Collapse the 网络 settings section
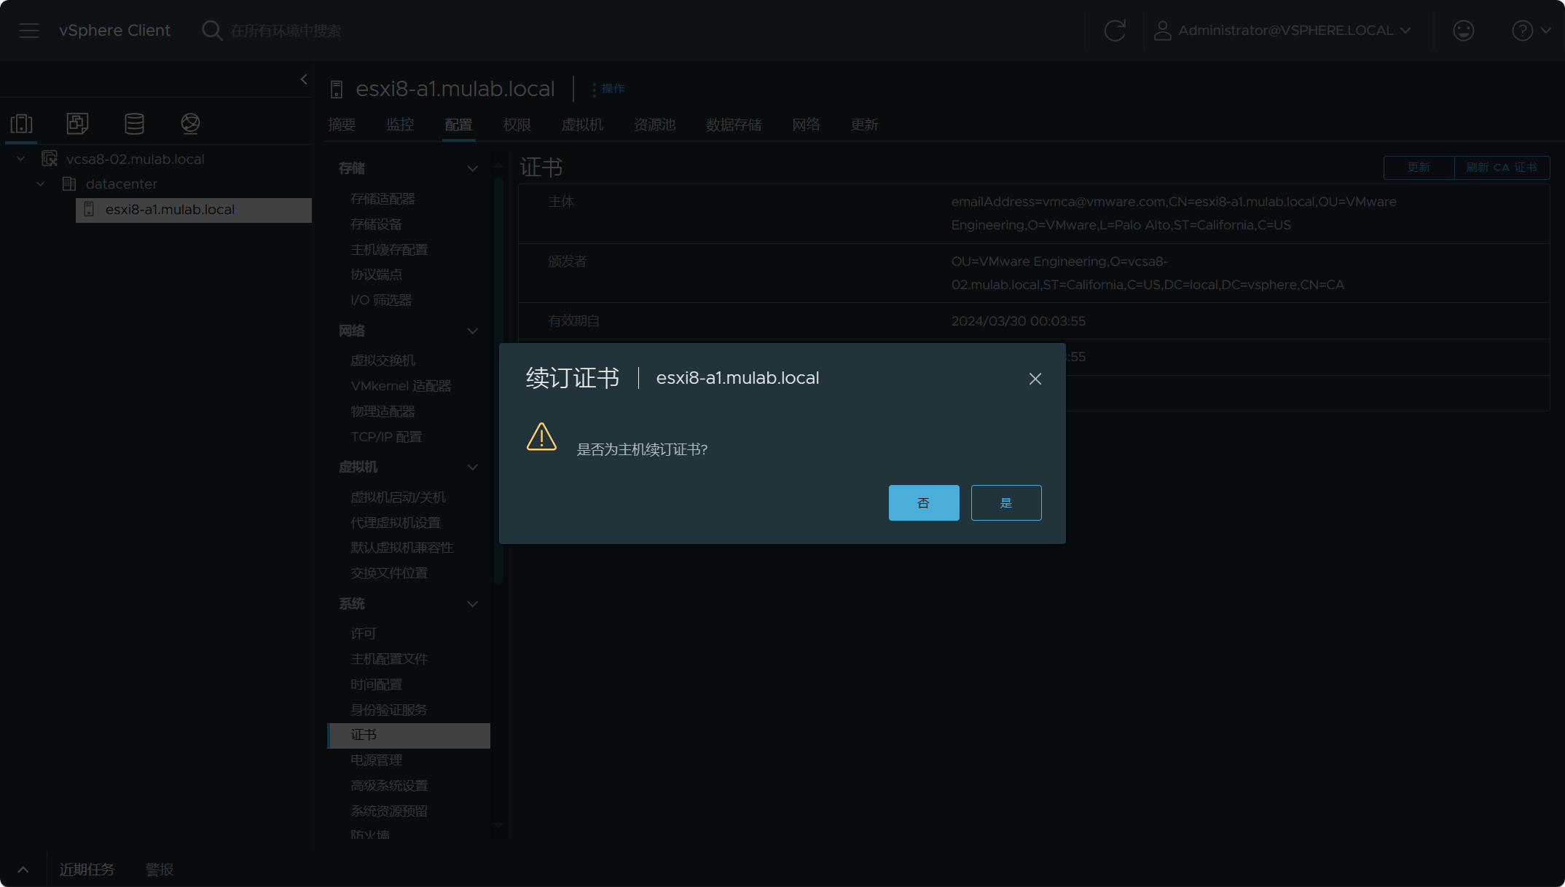1565x887 pixels. pyautogui.click(x=472, y=331)
